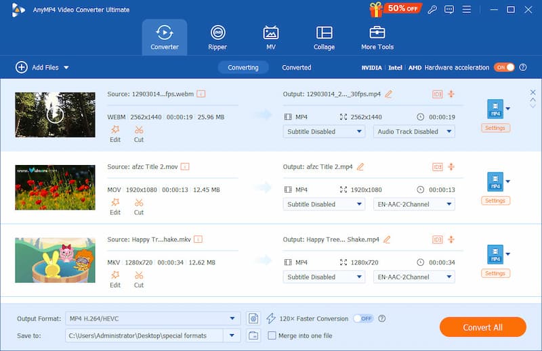The image size is (542, 351).
Task: Toggle Hardware acceleration switch off
Action: click(x=504, y=68)
